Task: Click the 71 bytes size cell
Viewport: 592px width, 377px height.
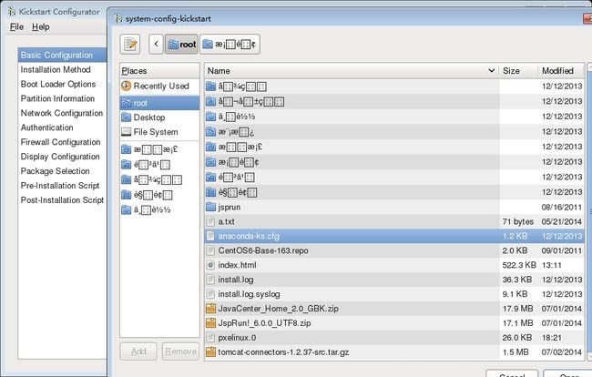Action: (x=517, y=221)
